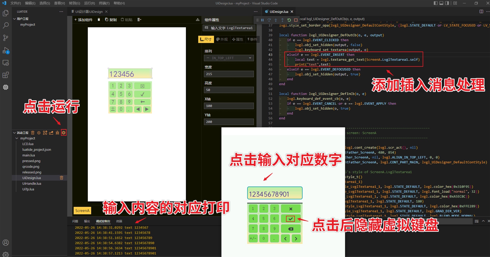Select the ScreenA screen button
The width and height of the screenshot is (490, 257).
(x=82, y=210)
